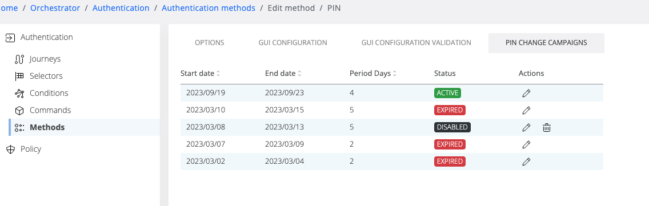Open the Policy section in sidebar
Viewport: 649px width, 206px height.
coord(31,149)
